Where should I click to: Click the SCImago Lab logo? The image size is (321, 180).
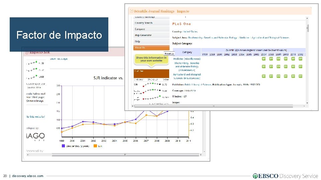pos(35,136)
